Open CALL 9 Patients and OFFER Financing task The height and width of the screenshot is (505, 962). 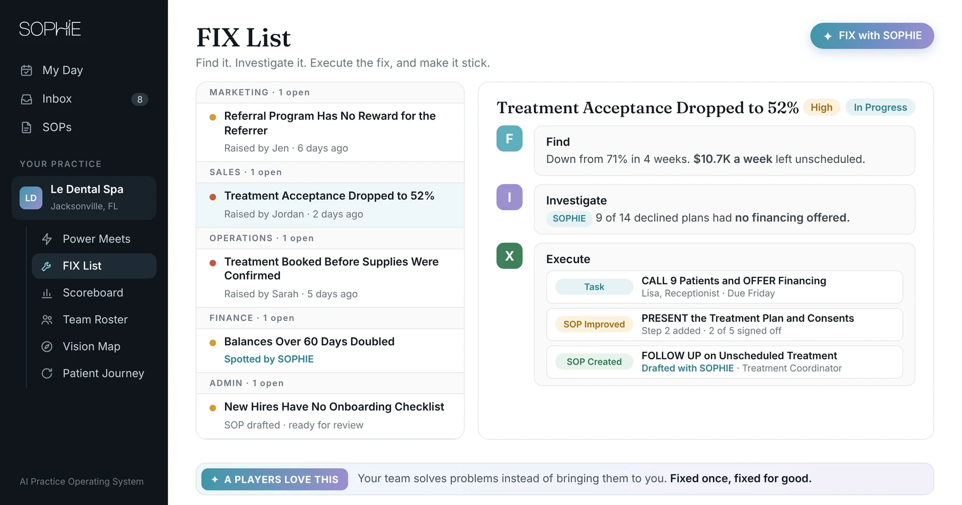725,287
